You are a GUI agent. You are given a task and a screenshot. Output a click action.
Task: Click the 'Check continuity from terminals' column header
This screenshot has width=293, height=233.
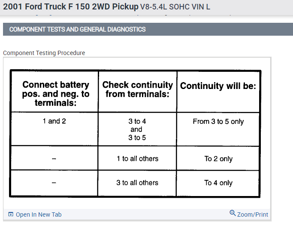pos(137,89)
